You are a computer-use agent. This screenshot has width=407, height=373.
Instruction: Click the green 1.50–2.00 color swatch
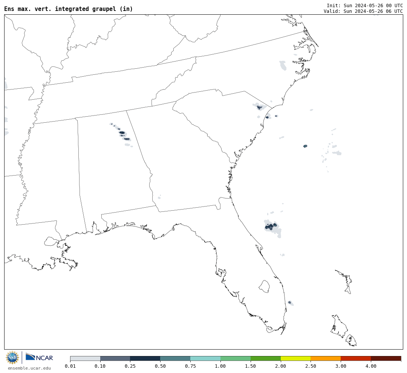coord(266,358)
